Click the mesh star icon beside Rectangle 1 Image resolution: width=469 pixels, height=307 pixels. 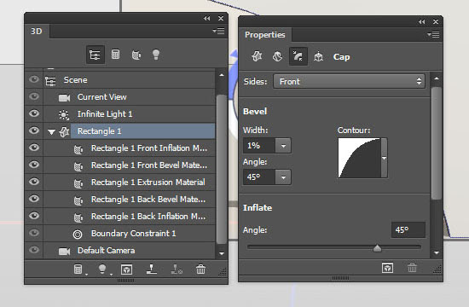(x=64, y=131)
